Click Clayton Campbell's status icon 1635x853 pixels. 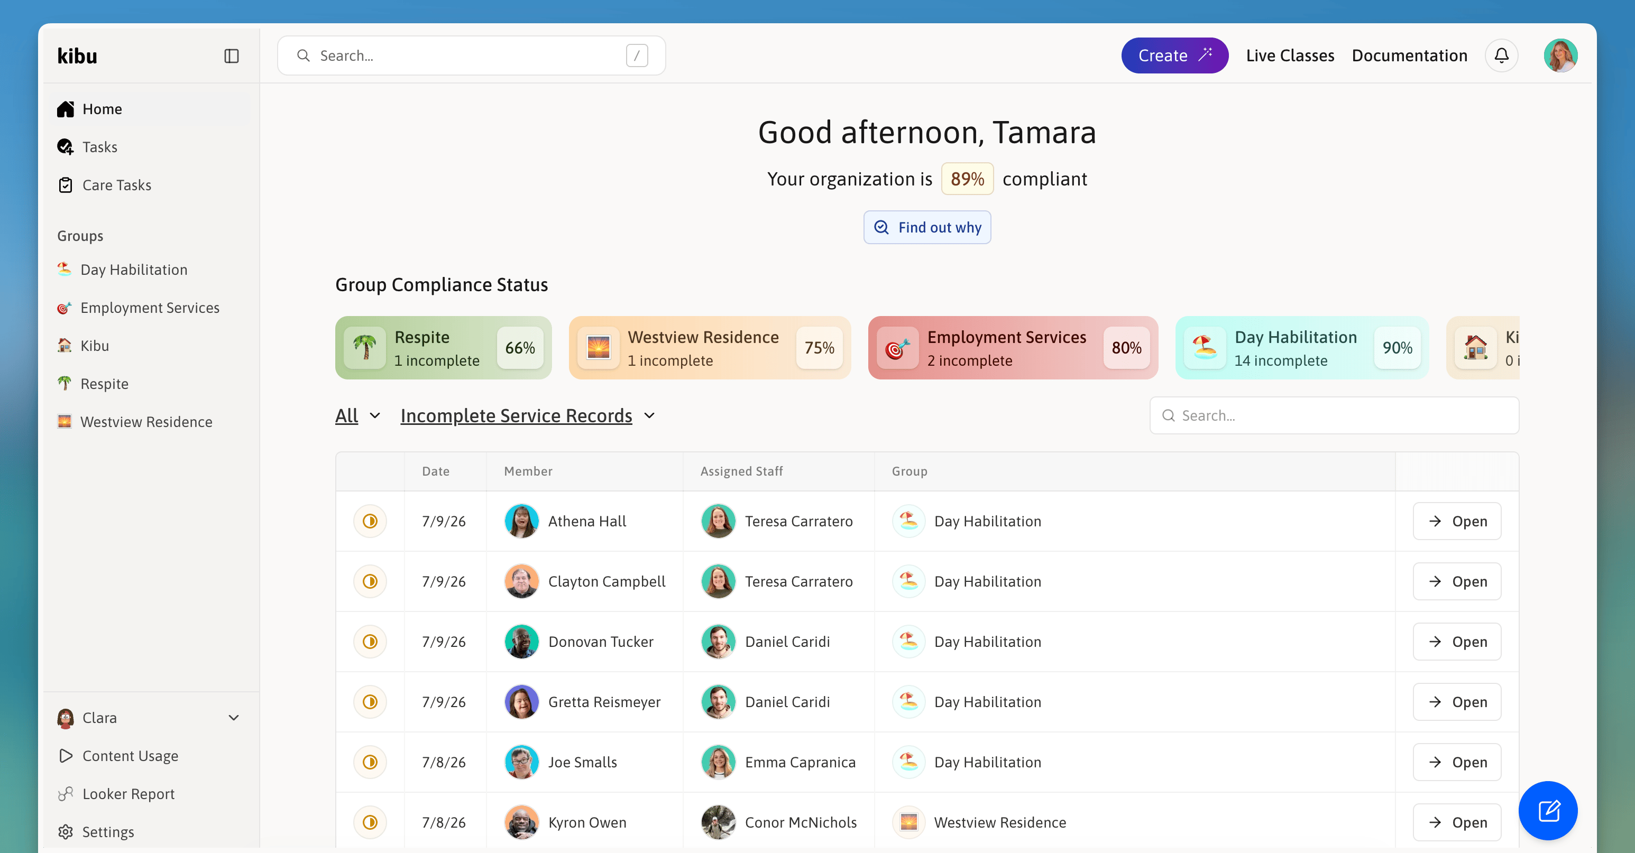point(370,581)
